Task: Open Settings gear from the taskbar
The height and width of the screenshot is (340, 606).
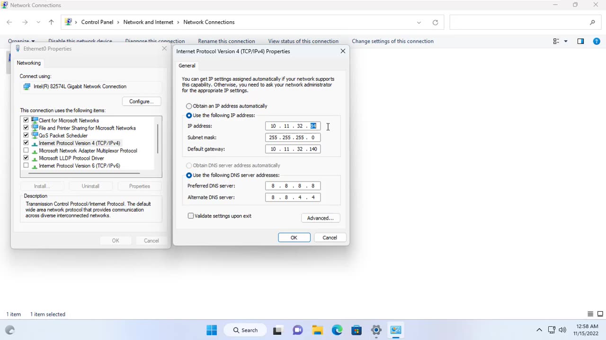Action: (x=376, y=330)
